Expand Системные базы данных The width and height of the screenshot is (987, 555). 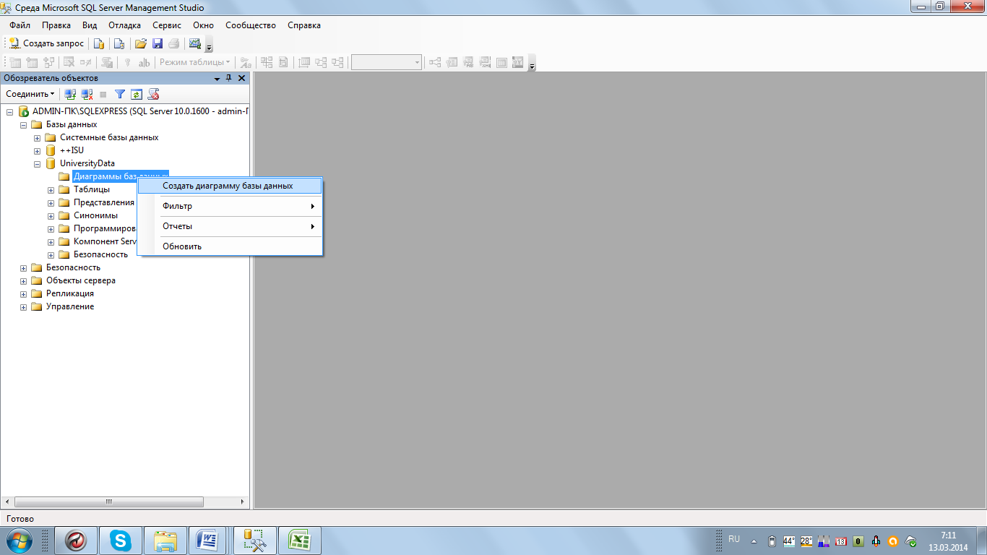pos(38,138)
